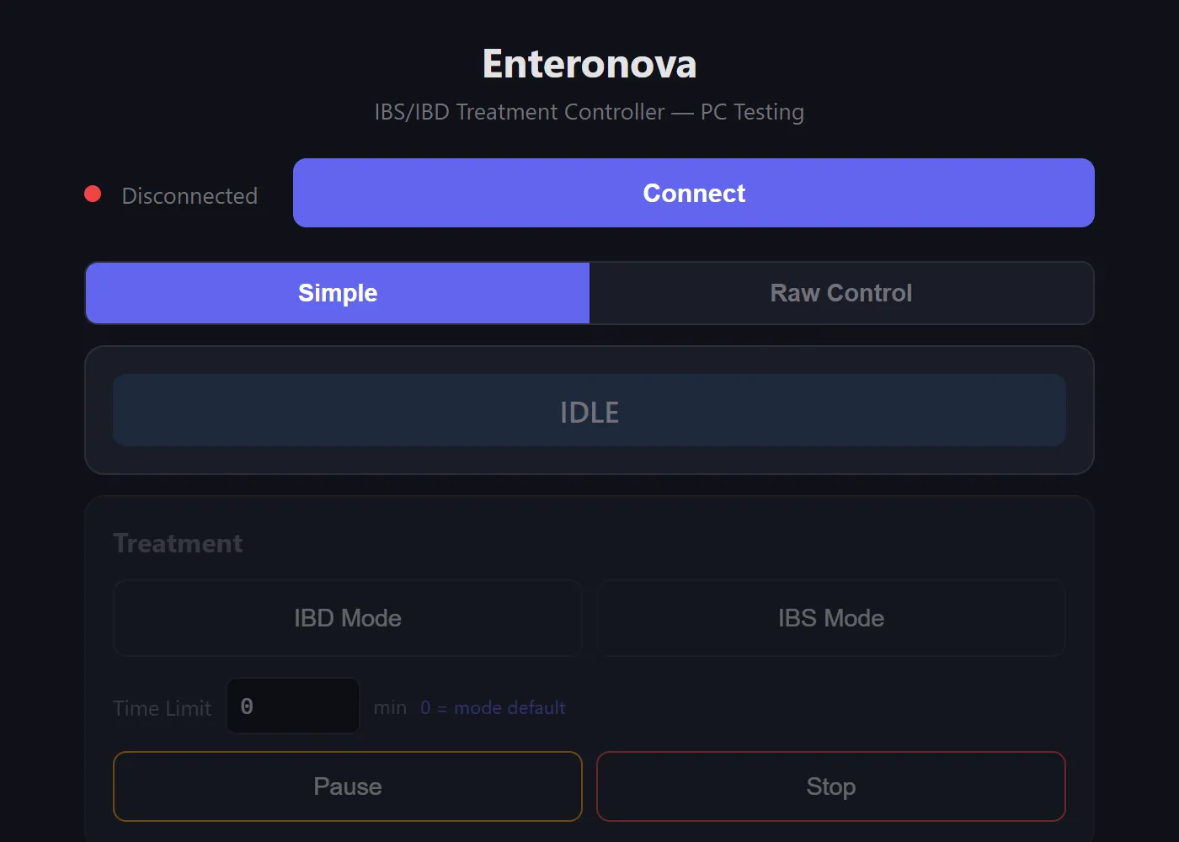Click the '0 = mode default' hint link
Viewport: 1179px width, 842px height.
493,707
